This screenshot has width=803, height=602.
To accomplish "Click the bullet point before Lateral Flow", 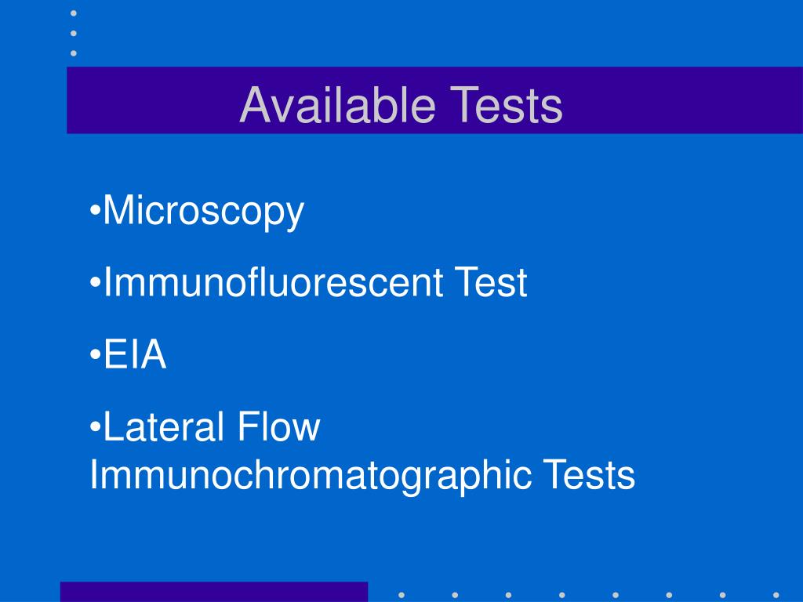I will pyautogui.click(x=95, y=426).
